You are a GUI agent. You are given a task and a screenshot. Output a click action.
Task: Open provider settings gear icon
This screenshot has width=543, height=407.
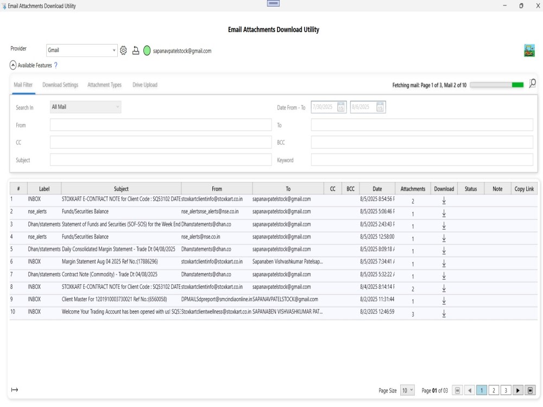coord(123,50)
